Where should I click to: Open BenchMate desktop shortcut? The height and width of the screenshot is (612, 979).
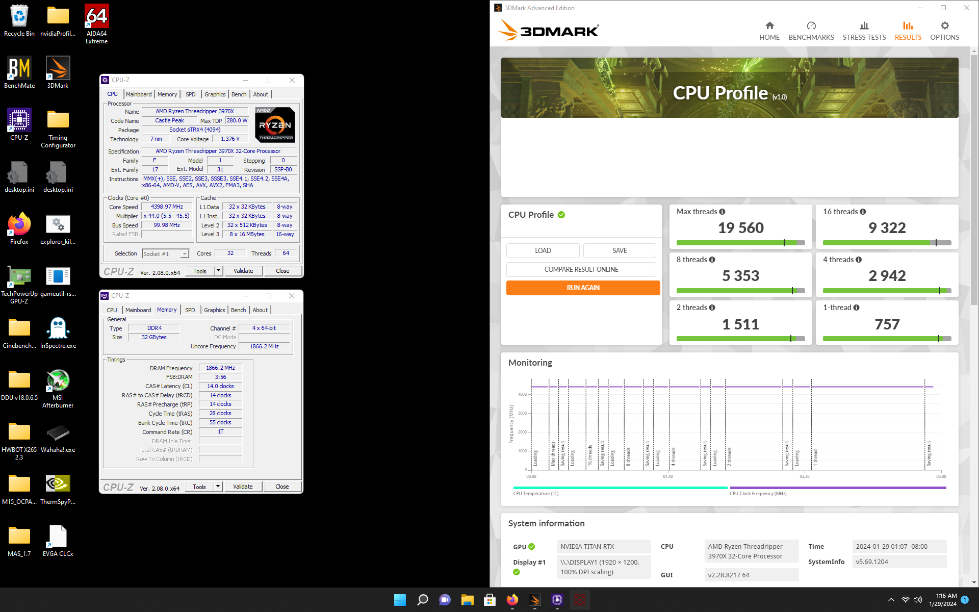click(19, 73)
